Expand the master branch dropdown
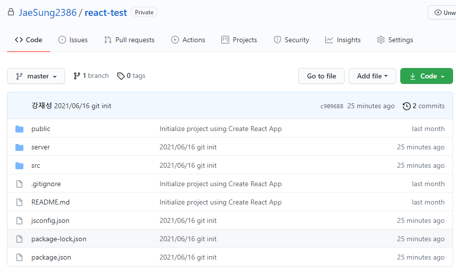Screen dimensions: 456x272 [x=36, y=76]
